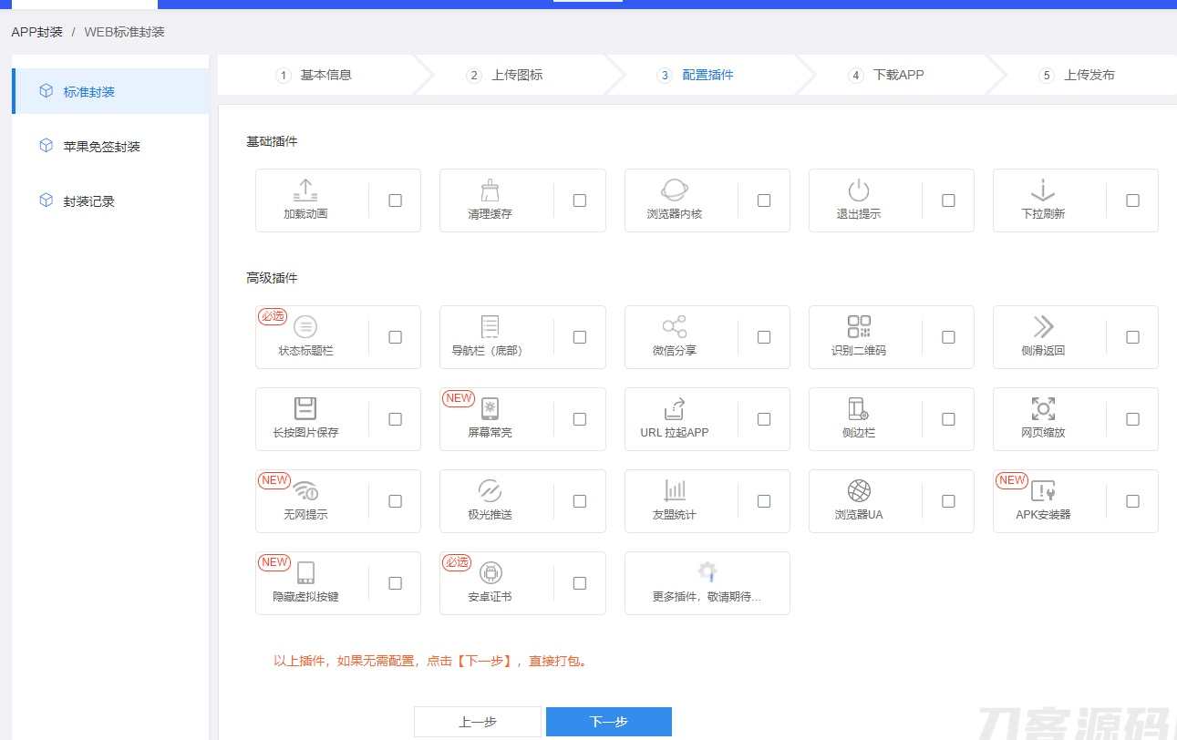
Task: Click the 浏览器内核 planet icon
Action: click(x=675, y=190)
